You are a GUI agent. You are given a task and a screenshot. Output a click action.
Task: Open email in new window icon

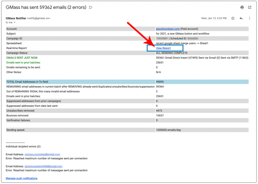(x=249, y=8)
